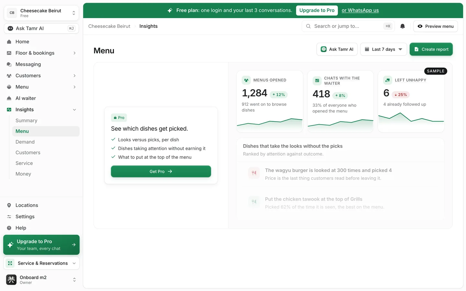Open notifications bell
The image size is (466, 291).
[x=403, y=26]
